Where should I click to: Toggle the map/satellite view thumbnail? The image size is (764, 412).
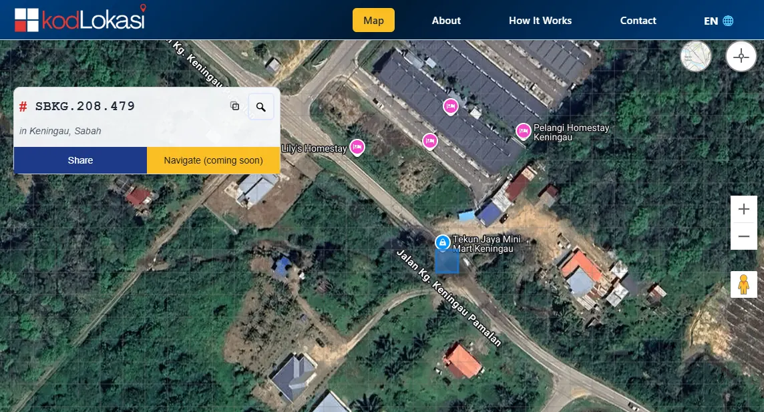pos(696,56)
